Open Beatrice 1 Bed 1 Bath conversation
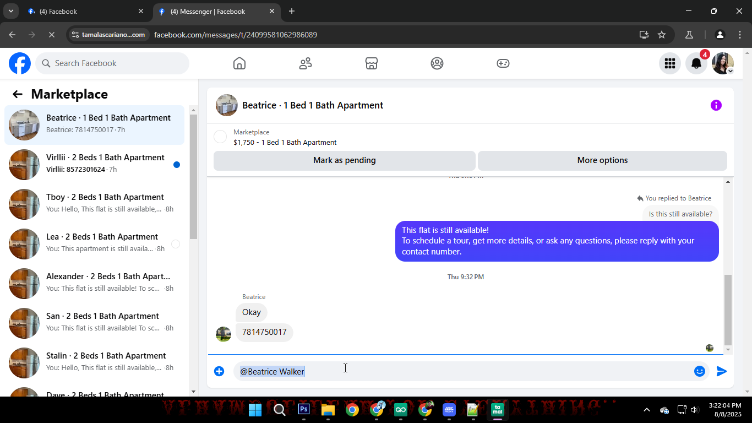This screenshot has width=752, height=423. 95,125
